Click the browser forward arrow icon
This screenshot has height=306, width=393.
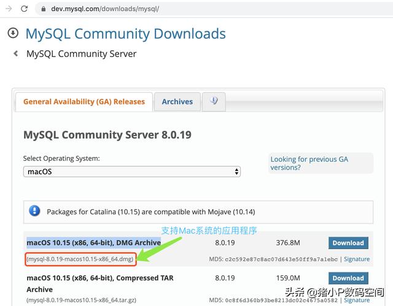click(x=9, y=9)
